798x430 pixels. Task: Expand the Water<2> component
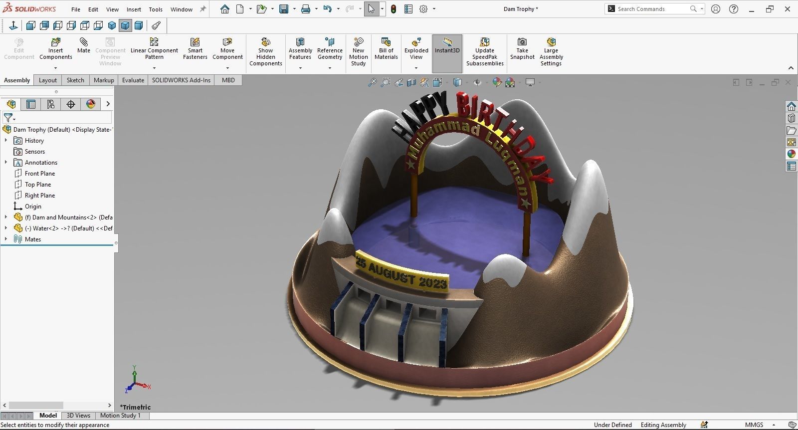point(6,228)
